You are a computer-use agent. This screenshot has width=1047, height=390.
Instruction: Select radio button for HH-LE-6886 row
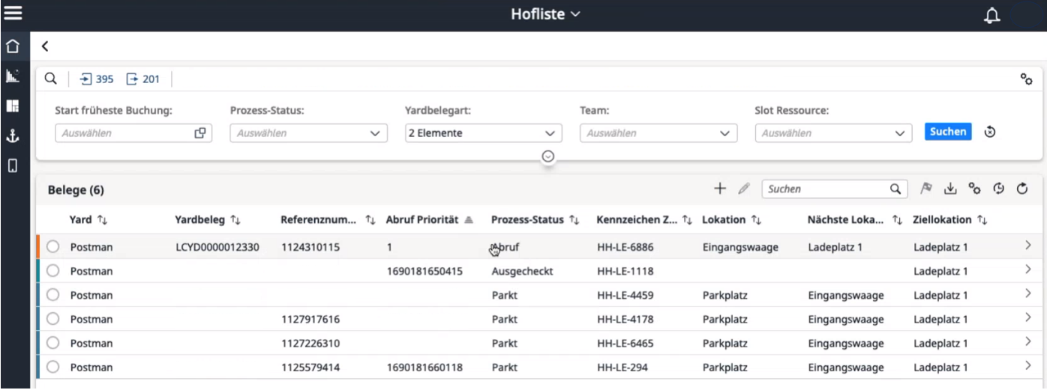tap(53, 246)
